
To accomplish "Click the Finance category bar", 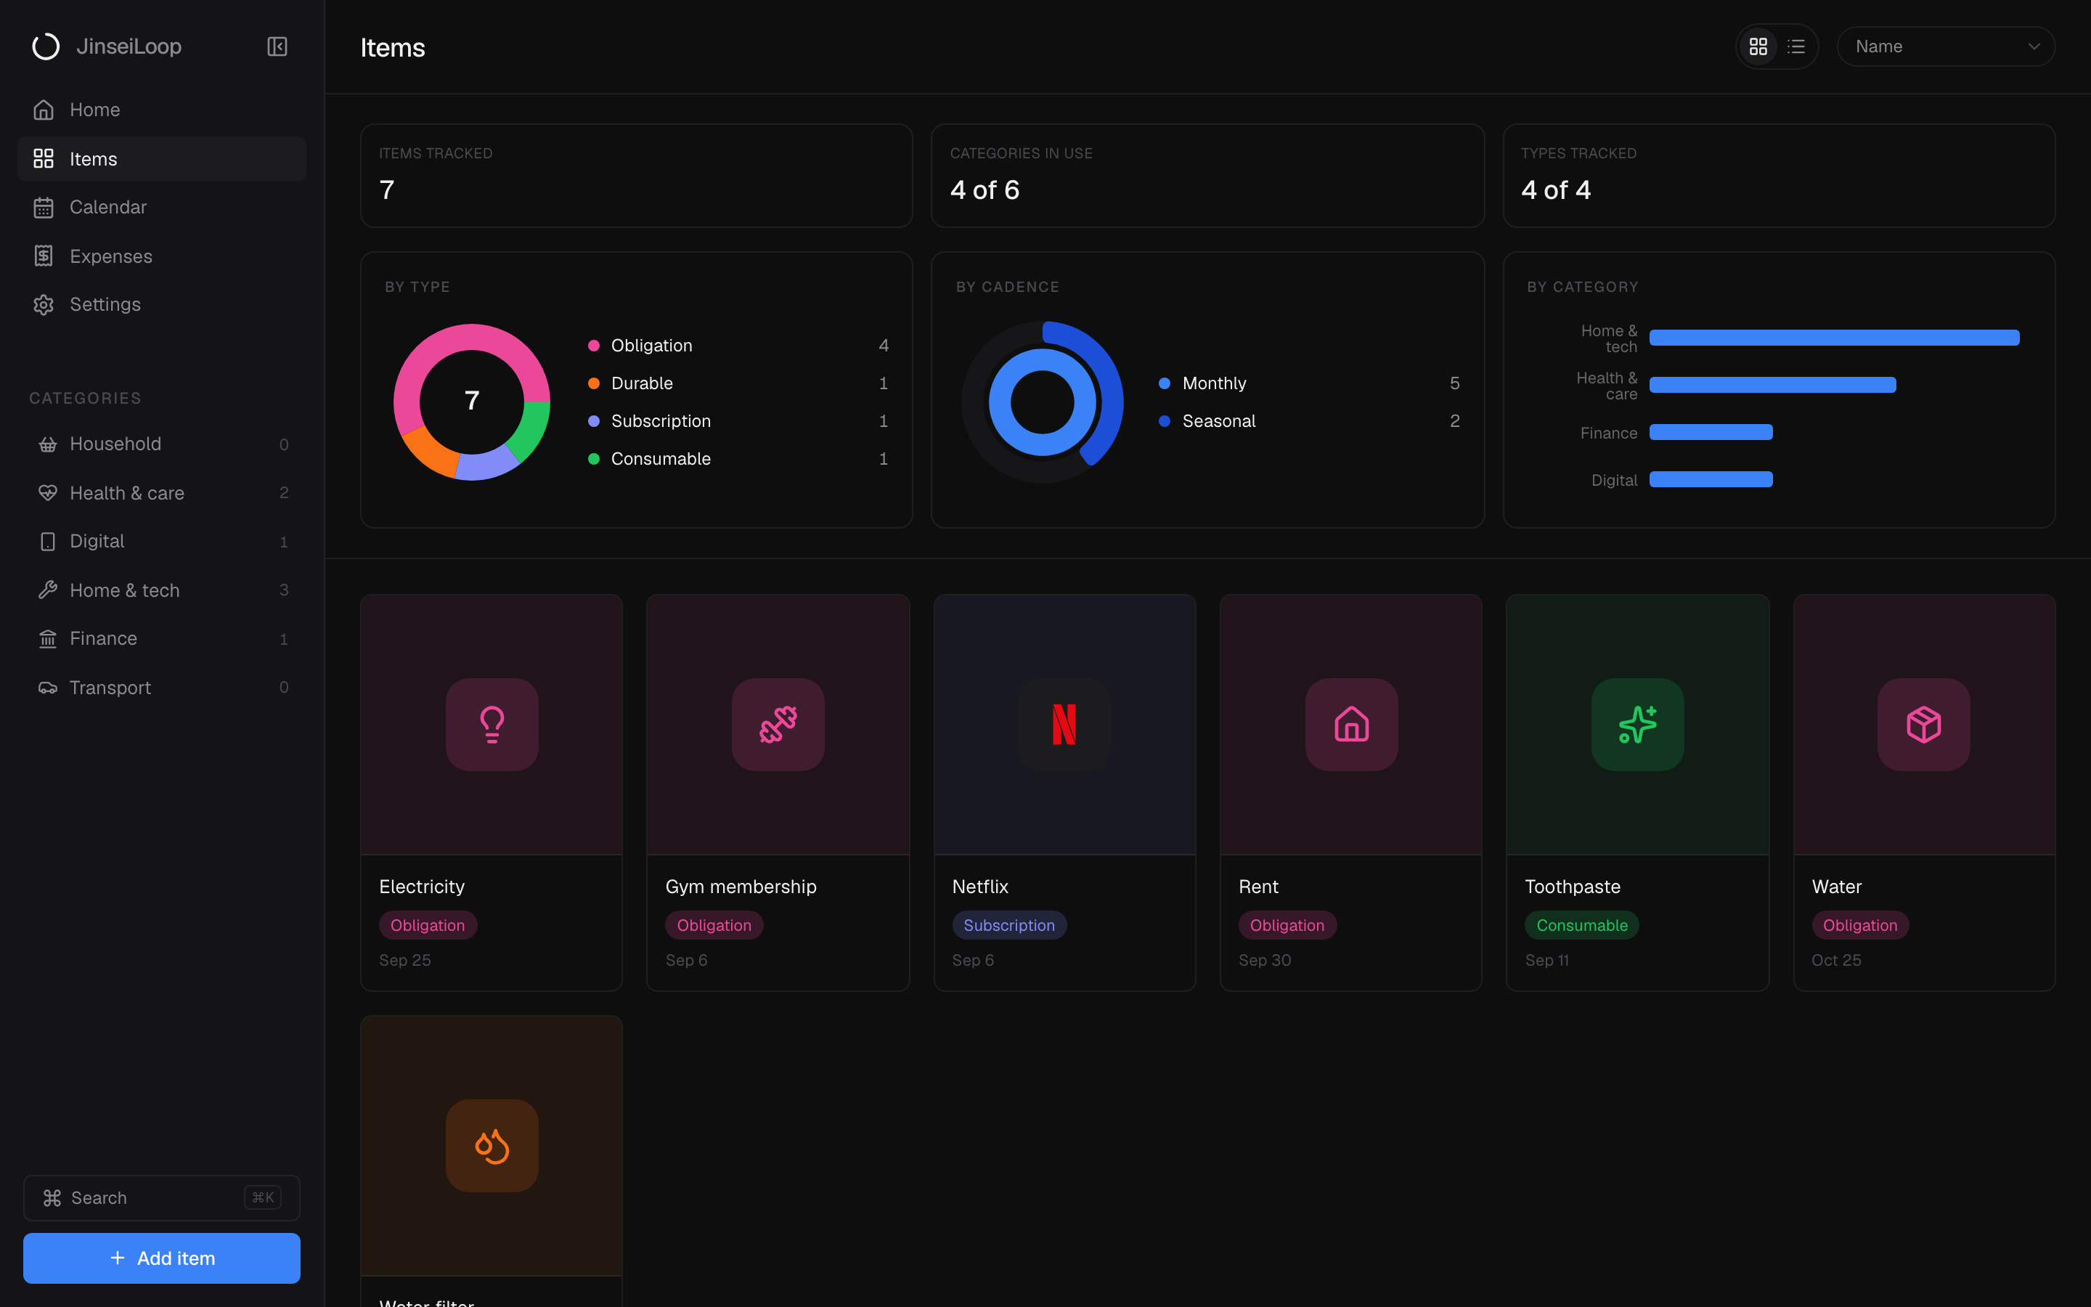I will [x=1711, y=432].
